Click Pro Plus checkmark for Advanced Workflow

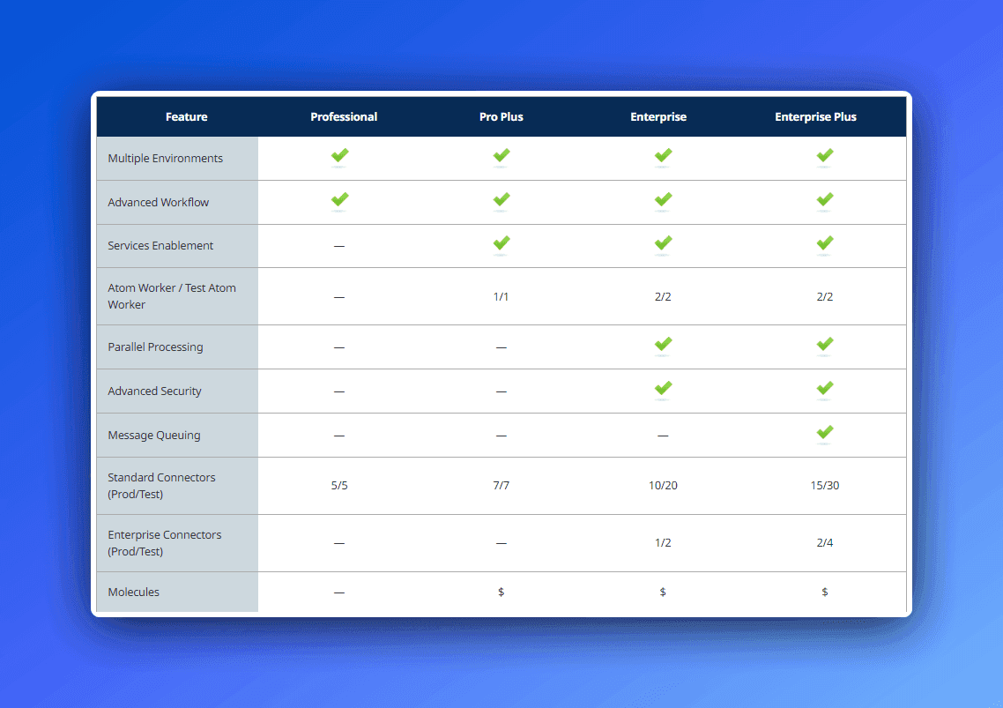tap(501, 200)
